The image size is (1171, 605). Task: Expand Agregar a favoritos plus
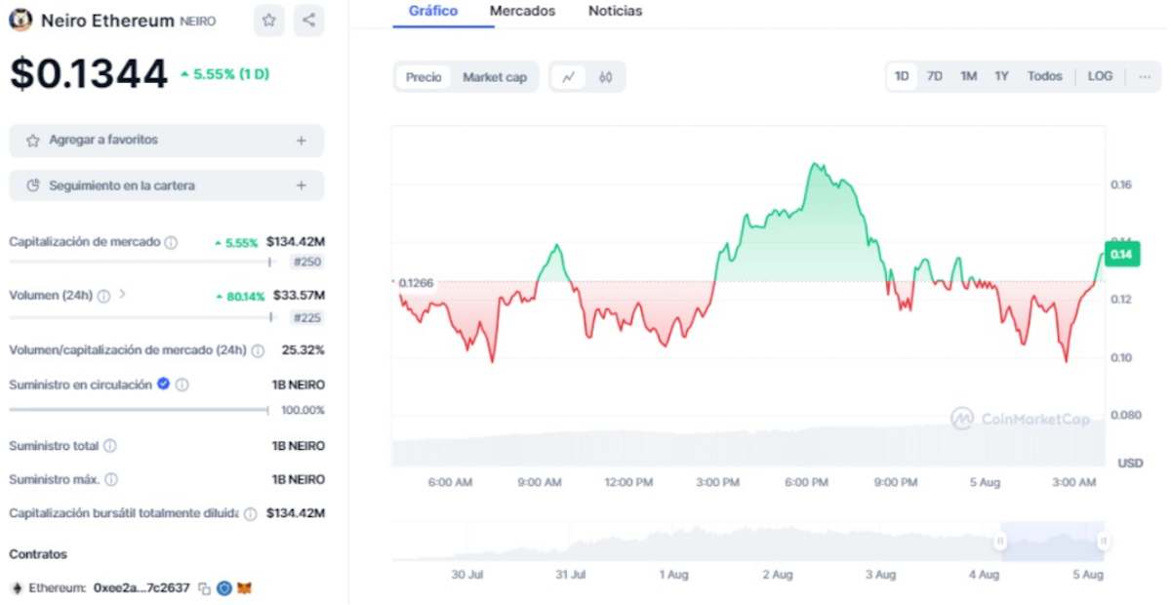pyautogui.click(x=302, y=141)
